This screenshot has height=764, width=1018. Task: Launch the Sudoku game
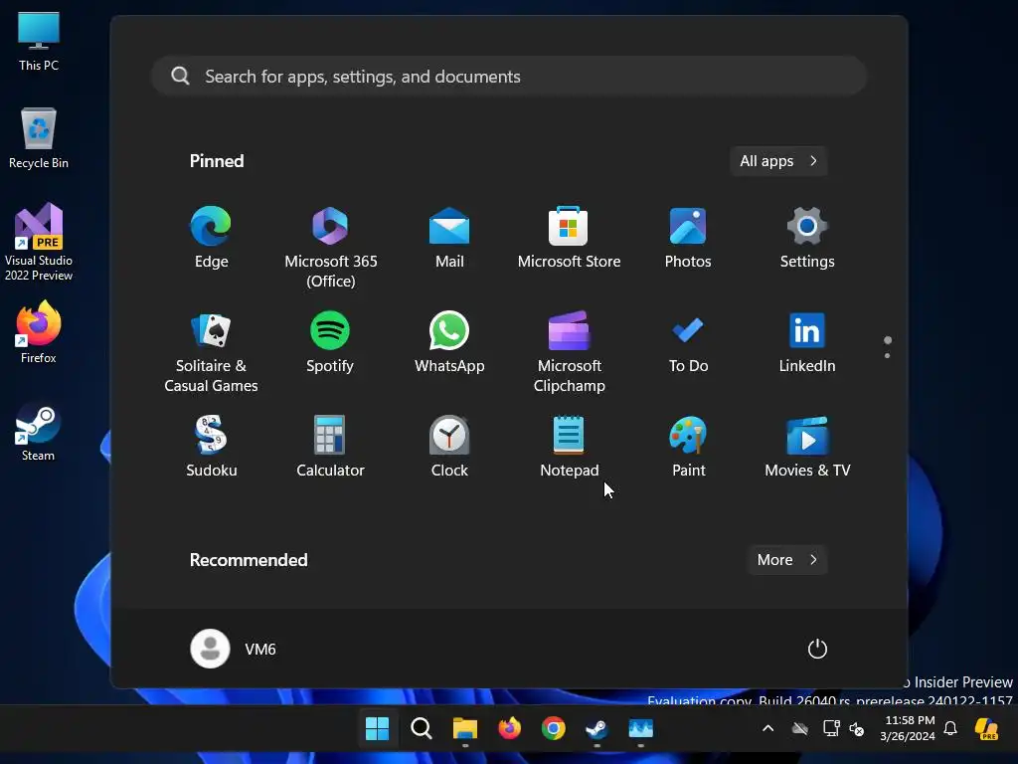[x=211, y=447]
